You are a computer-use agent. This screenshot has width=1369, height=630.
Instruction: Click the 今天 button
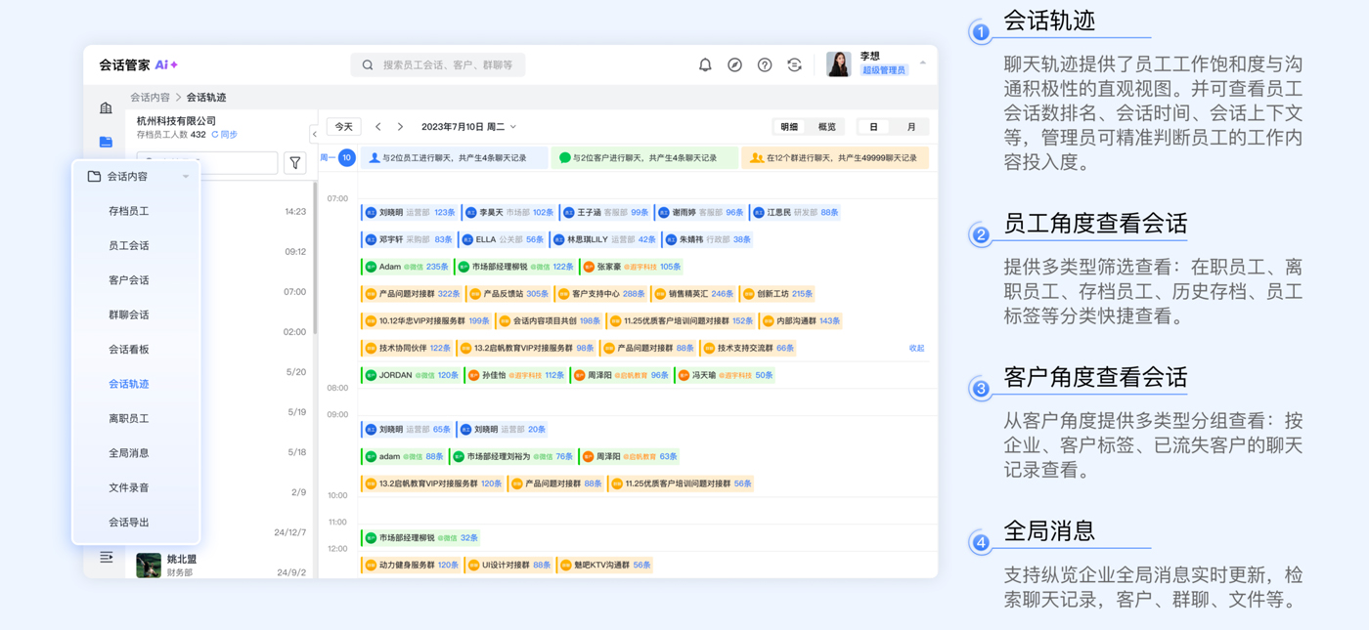pyautogui.click(x=344, y=127)
